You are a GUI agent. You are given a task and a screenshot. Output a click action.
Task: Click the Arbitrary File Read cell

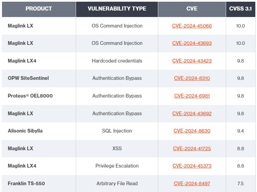117,184
